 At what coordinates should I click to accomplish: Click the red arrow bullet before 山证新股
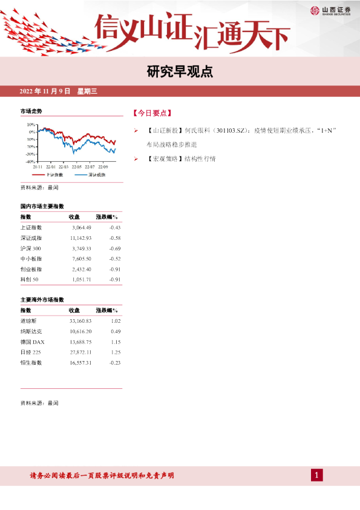coord(136,131)
